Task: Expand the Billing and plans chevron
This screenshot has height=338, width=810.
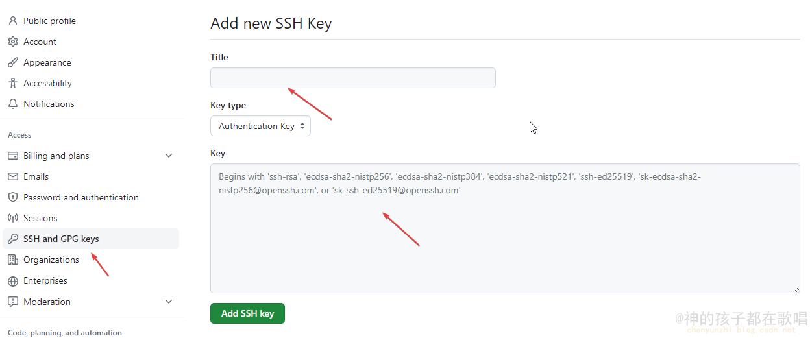Action: pyautogui.click(x=169, y=156)
